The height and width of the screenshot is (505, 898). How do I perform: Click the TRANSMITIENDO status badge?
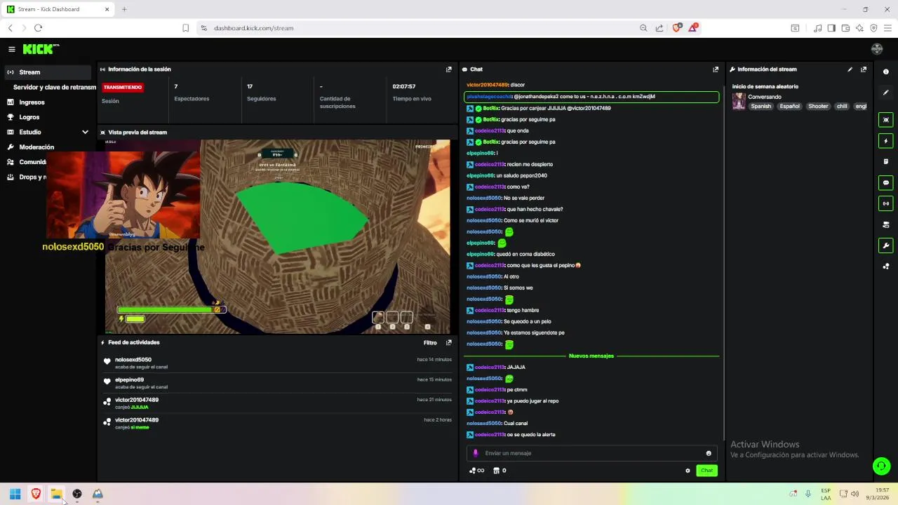tap(123, 88)
